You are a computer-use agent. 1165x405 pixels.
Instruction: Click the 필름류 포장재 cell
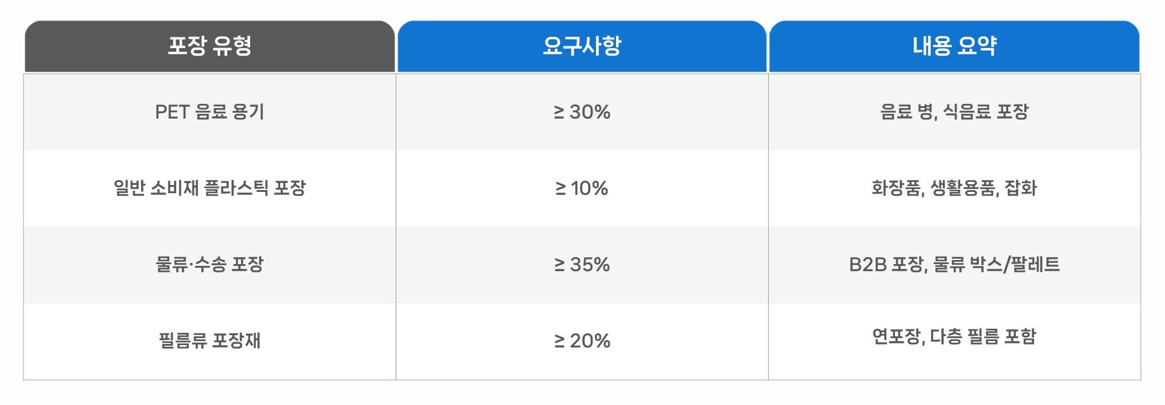(210, 340)
